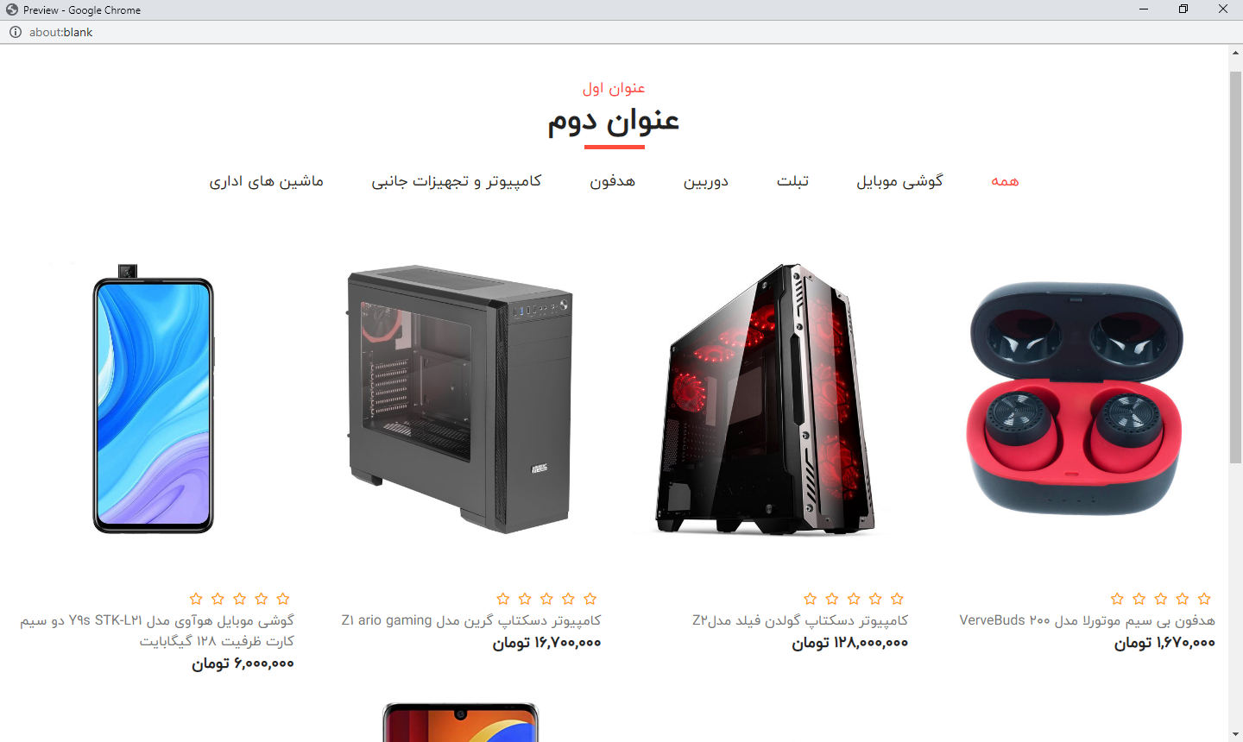Click the page vertical scrollbar thumb
The width and height of the screenshot is (1243, 742).
tap(1235, 267)
